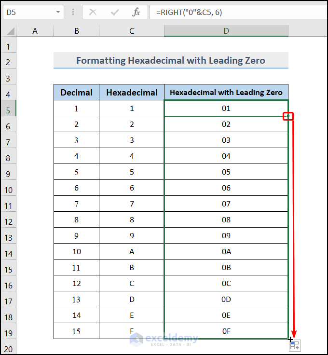Screen dimensions: 328x355
Task: Click in the formula bar with RIGHT formula
Action: [239, 12]
